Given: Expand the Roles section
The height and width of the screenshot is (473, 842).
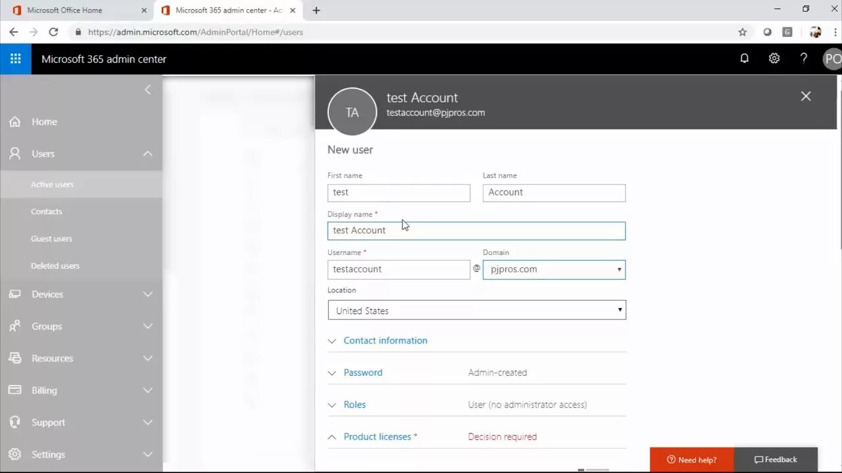Looking at the screenshot, I should click(x=355, y=405).
